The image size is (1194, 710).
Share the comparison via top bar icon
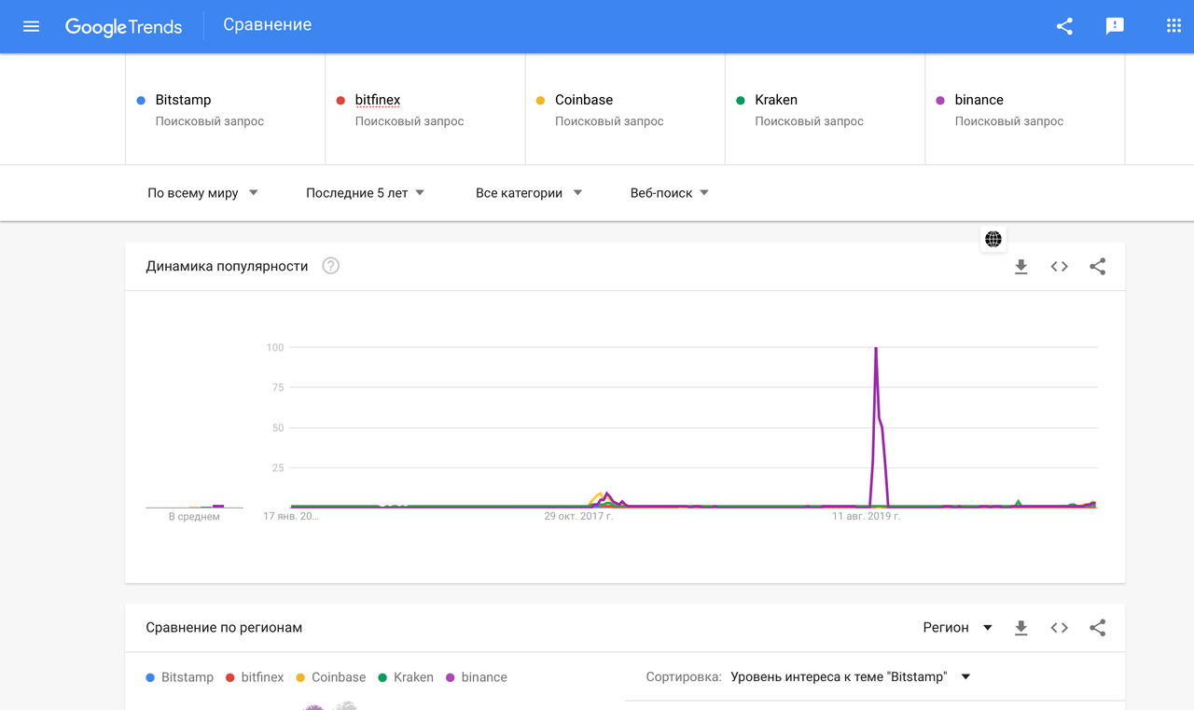pyautogui.click(x=1064, y=26)
